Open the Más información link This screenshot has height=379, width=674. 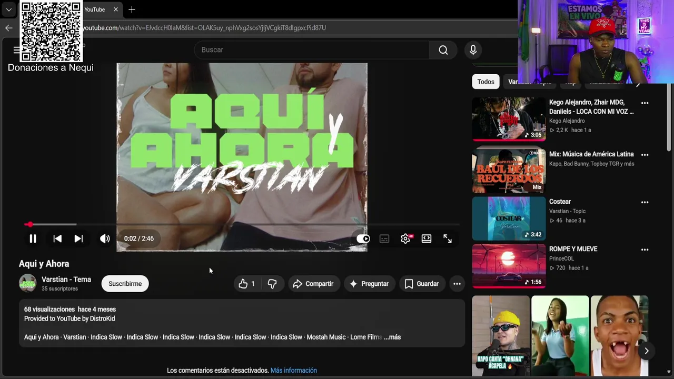(x=294, y=371)
